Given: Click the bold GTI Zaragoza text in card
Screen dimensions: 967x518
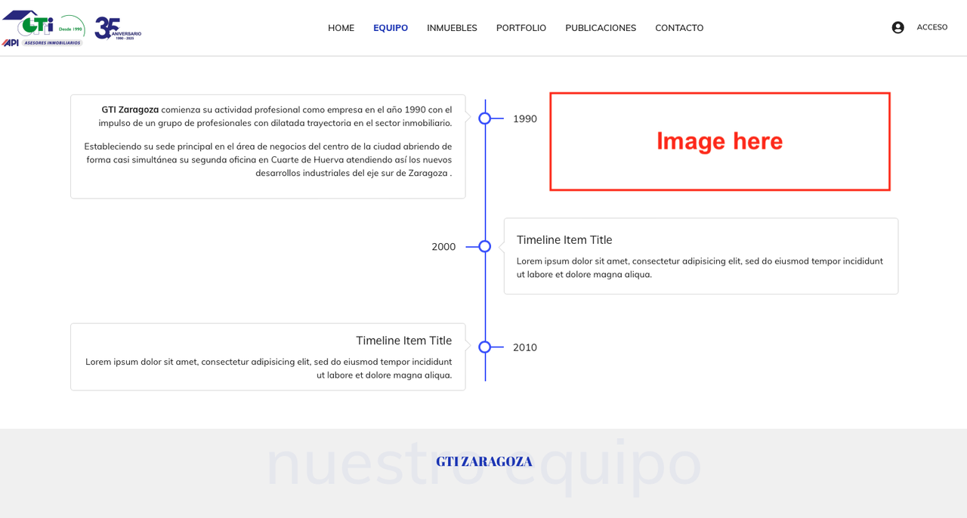Looking at the screenshot, I should click(130, 109).
